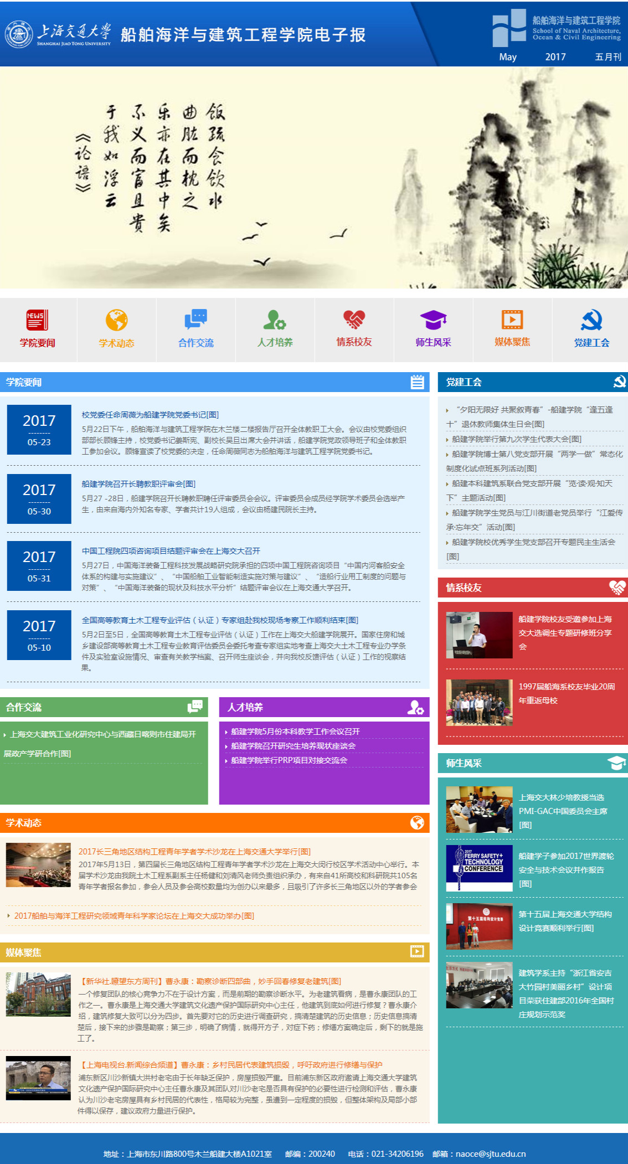628x1164 pixels.
Task: Open the Ferry Safety Technology Conference thumbnail
Action: 480,868
